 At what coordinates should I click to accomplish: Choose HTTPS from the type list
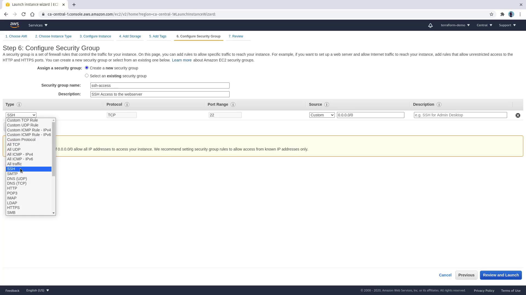[13, 208]
